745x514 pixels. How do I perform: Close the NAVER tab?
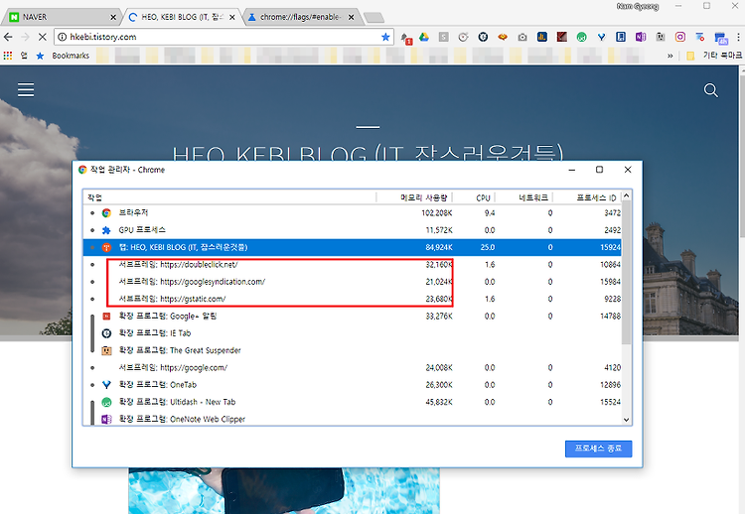(x=113, y=17)
